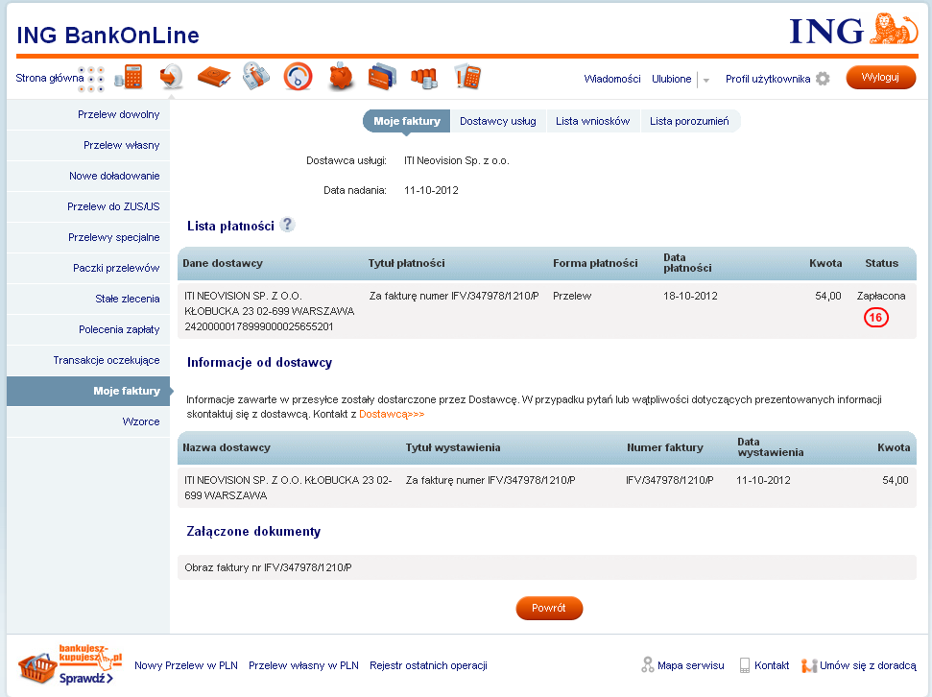Open Transakcje oczekujące in sidebar
Screen dimensions: 932x697
pos(88,360)
